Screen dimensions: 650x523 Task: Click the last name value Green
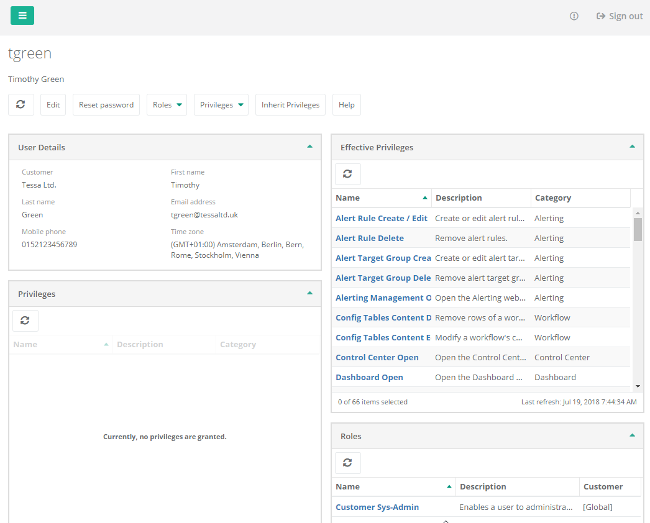point(32,215)
